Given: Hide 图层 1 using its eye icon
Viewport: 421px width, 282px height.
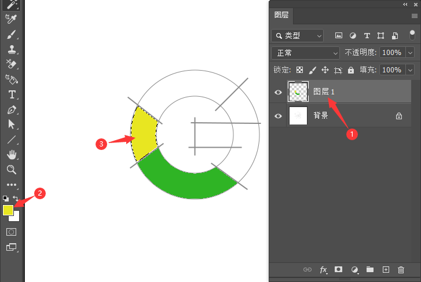Looking at the screenshot, I should coord(278,92).
